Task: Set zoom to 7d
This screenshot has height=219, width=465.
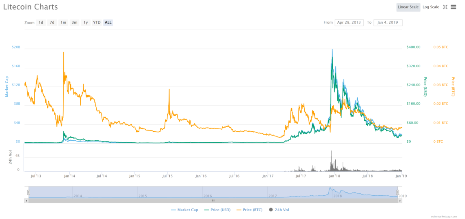Action: [x=52, y=22]
